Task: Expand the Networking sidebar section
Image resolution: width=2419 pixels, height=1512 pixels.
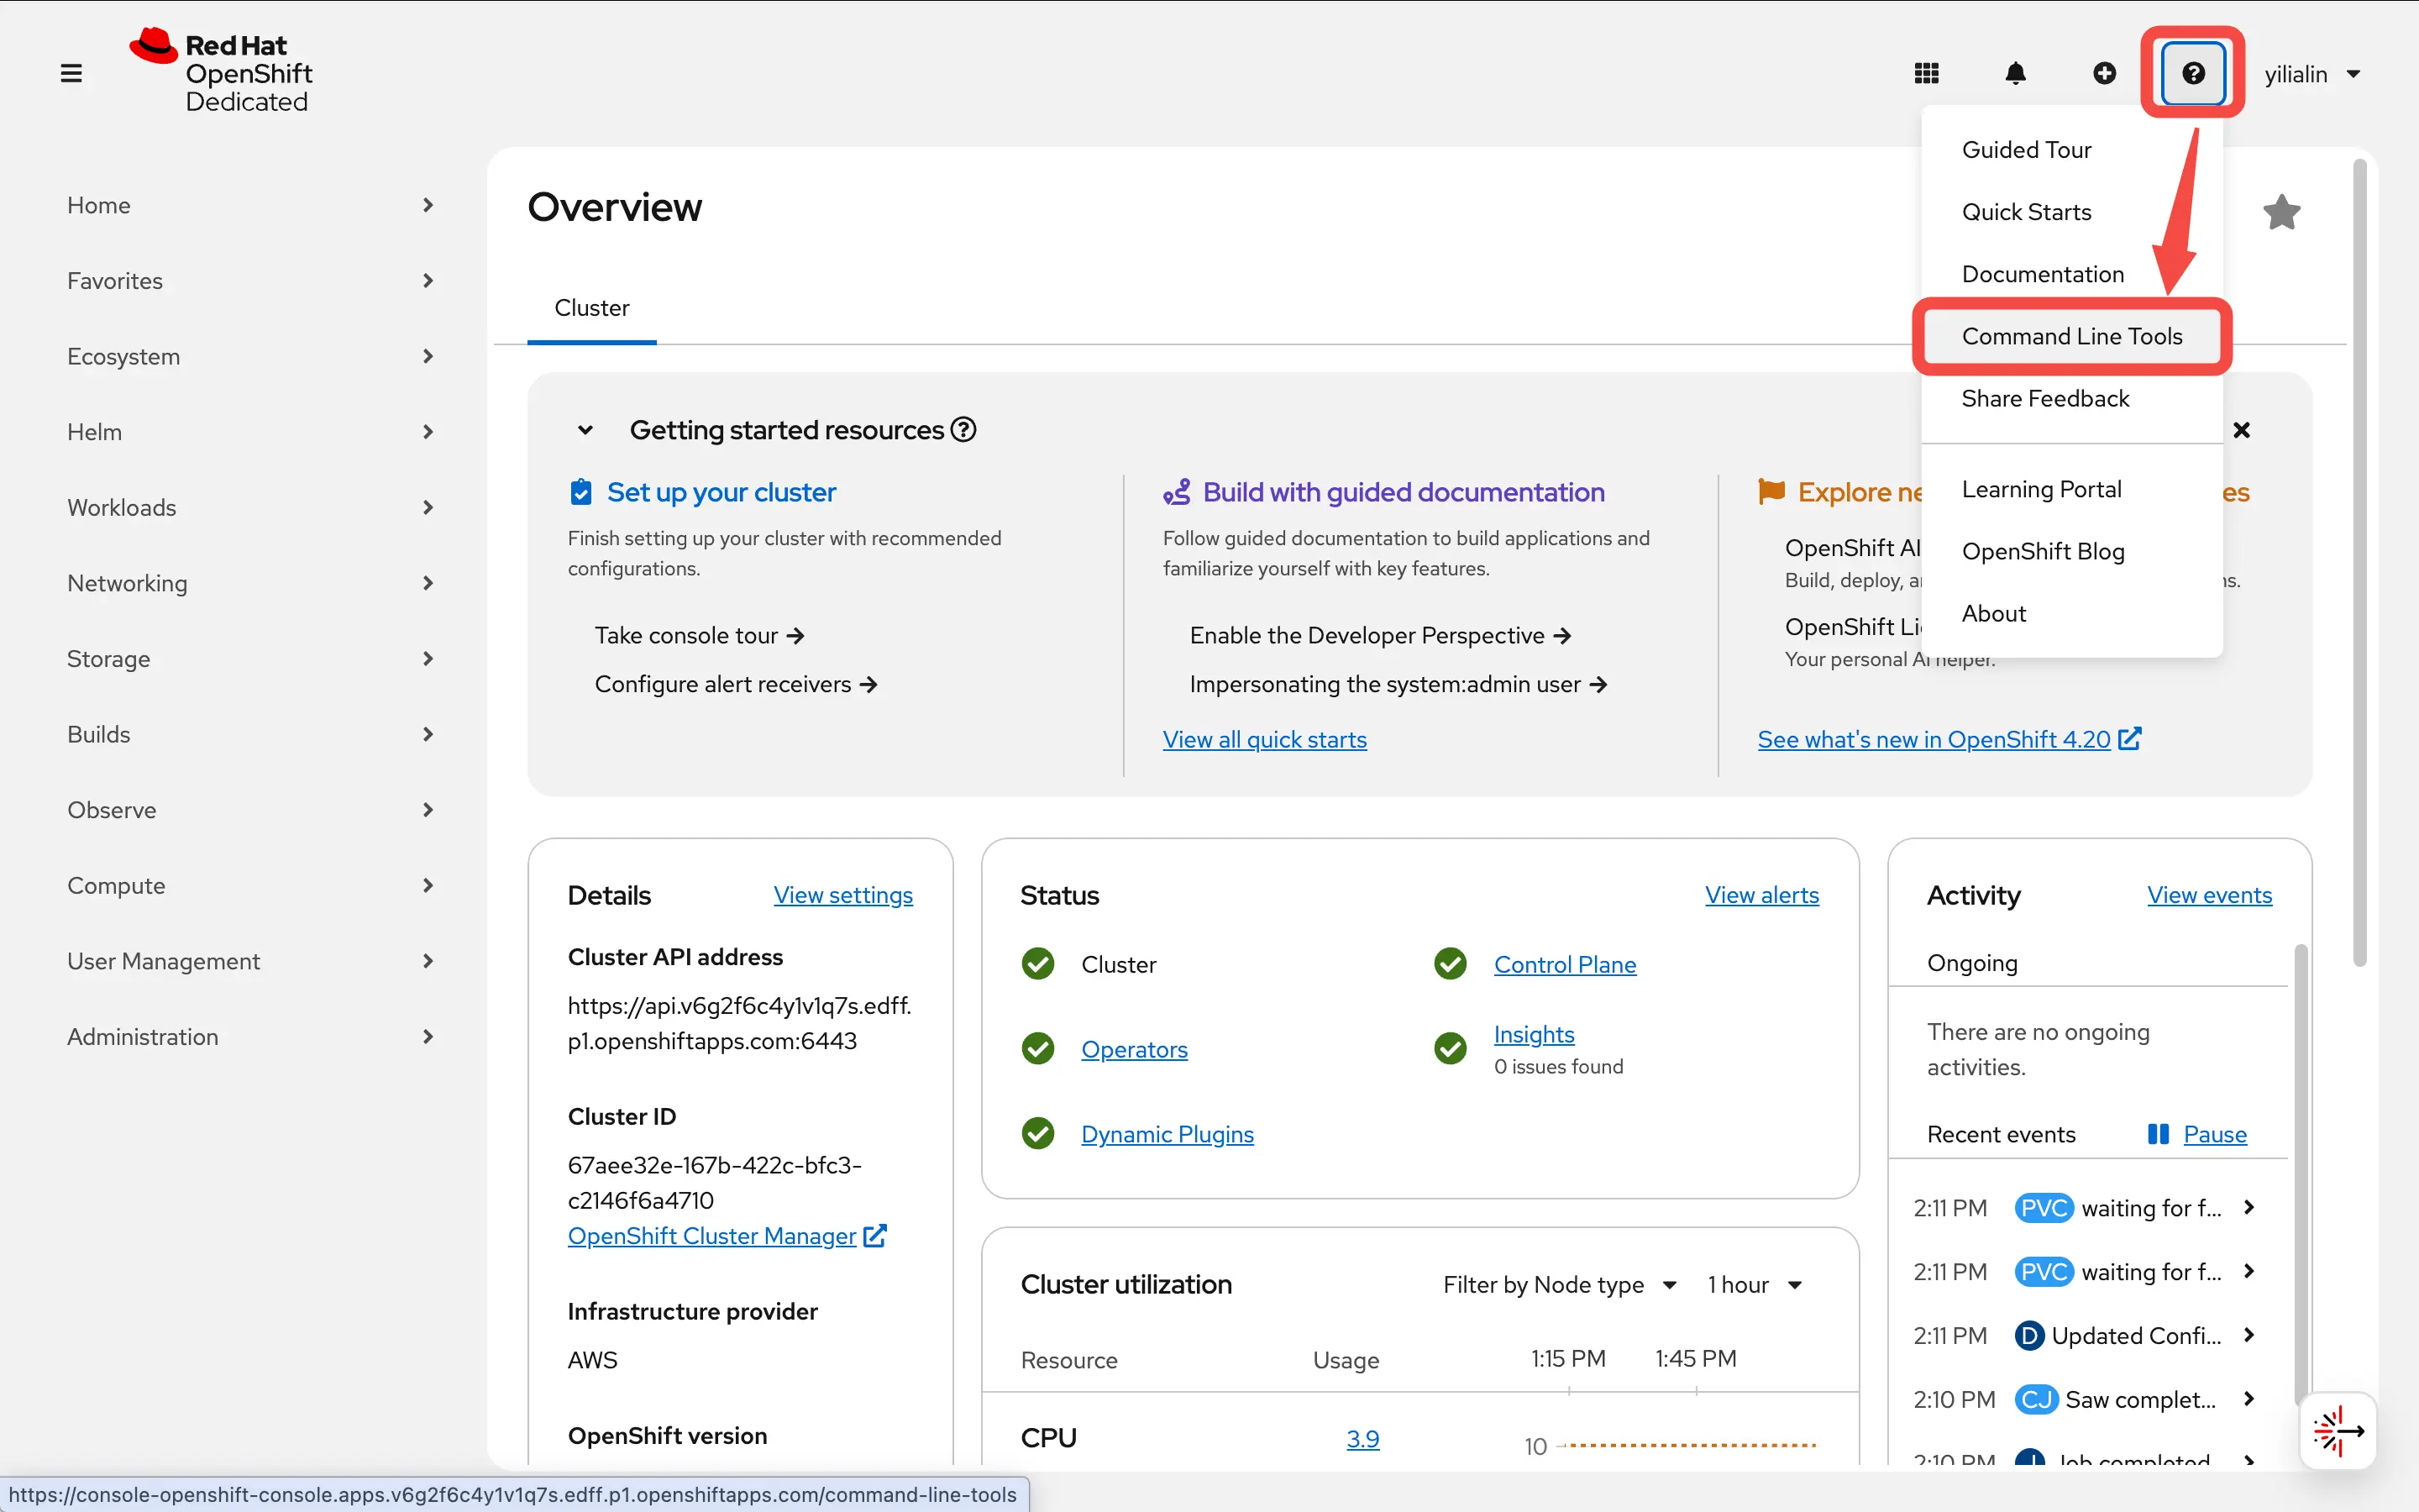Action: (x=127, y=583)
